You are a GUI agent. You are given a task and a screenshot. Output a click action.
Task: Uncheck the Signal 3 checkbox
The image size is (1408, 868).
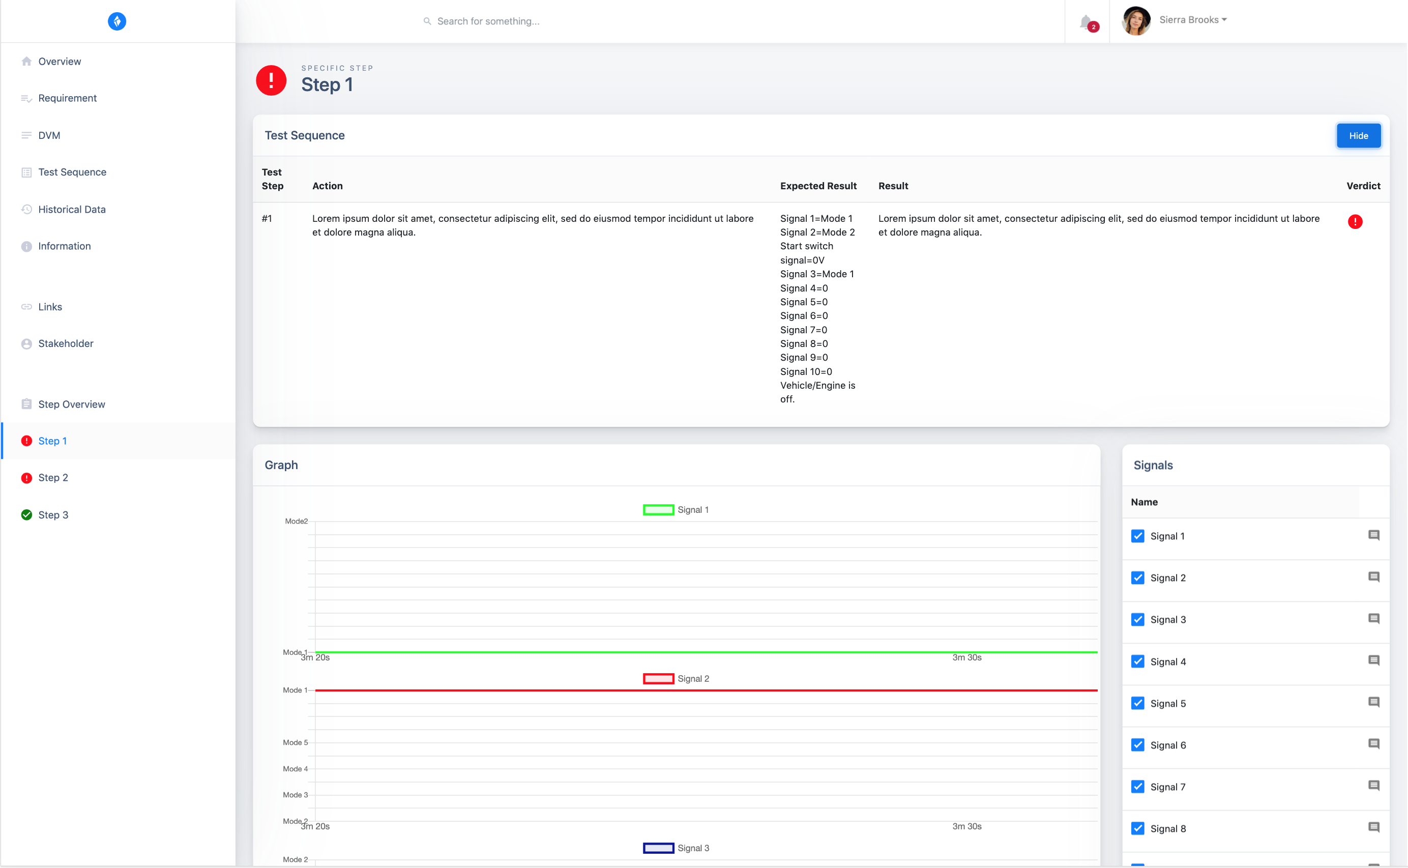coord(1138,620)
